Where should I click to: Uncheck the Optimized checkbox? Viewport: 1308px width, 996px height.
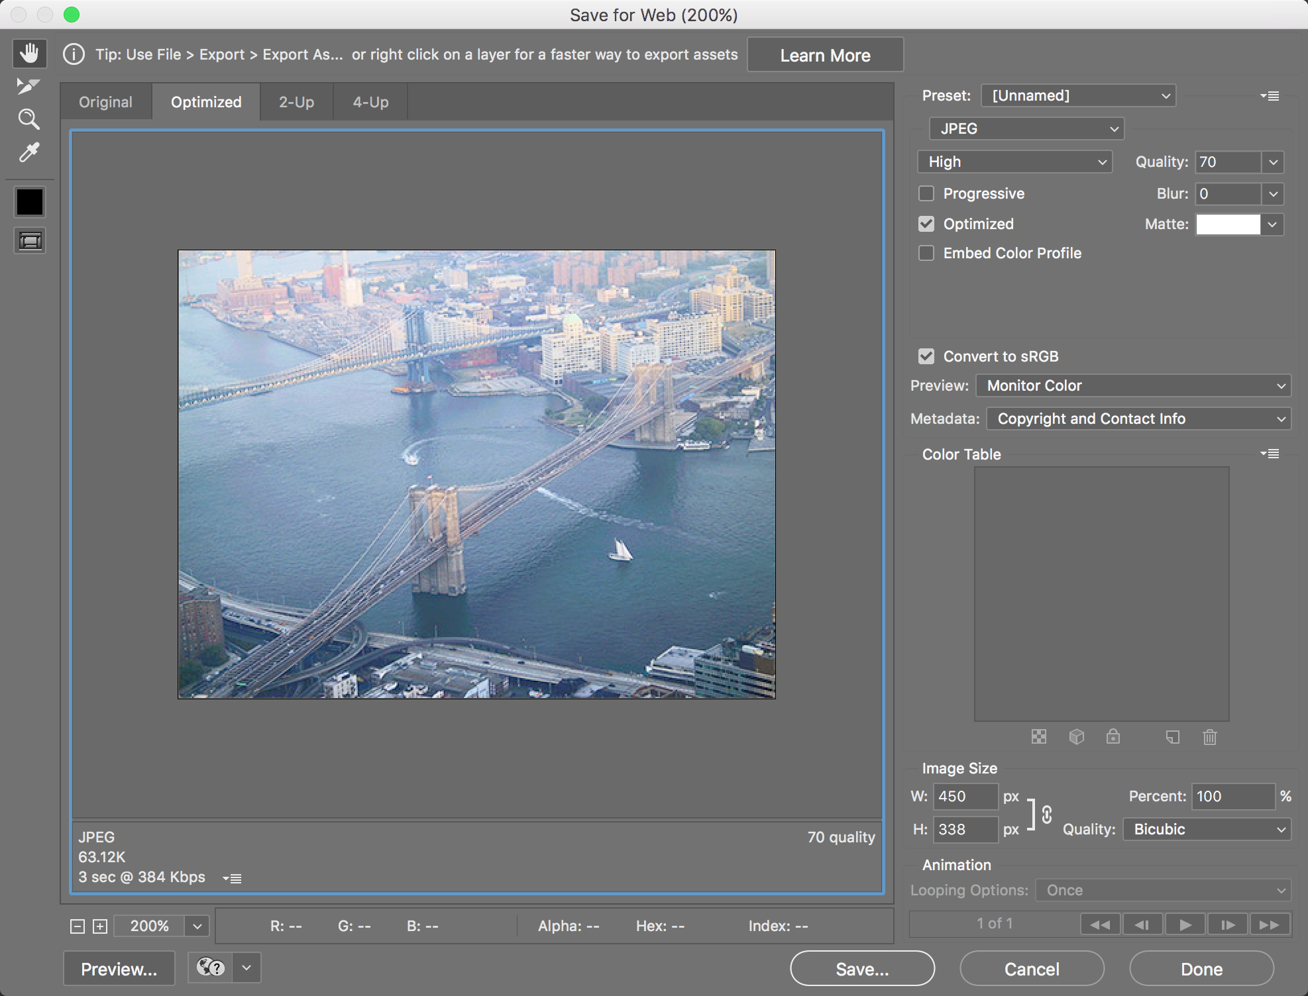926,224
